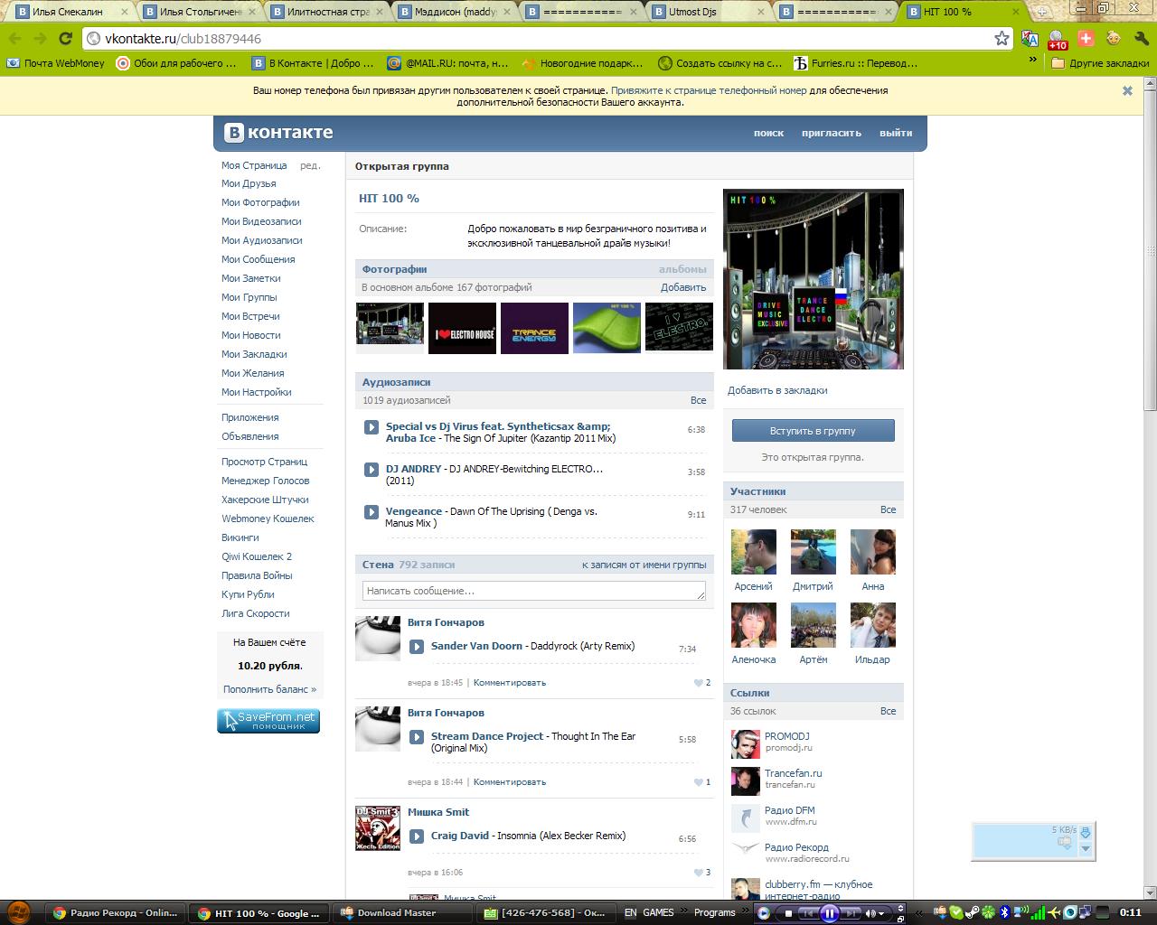Open the Trance Energy photo thumbnail
Screen dimensions: 1157x925
coord(534,327)
